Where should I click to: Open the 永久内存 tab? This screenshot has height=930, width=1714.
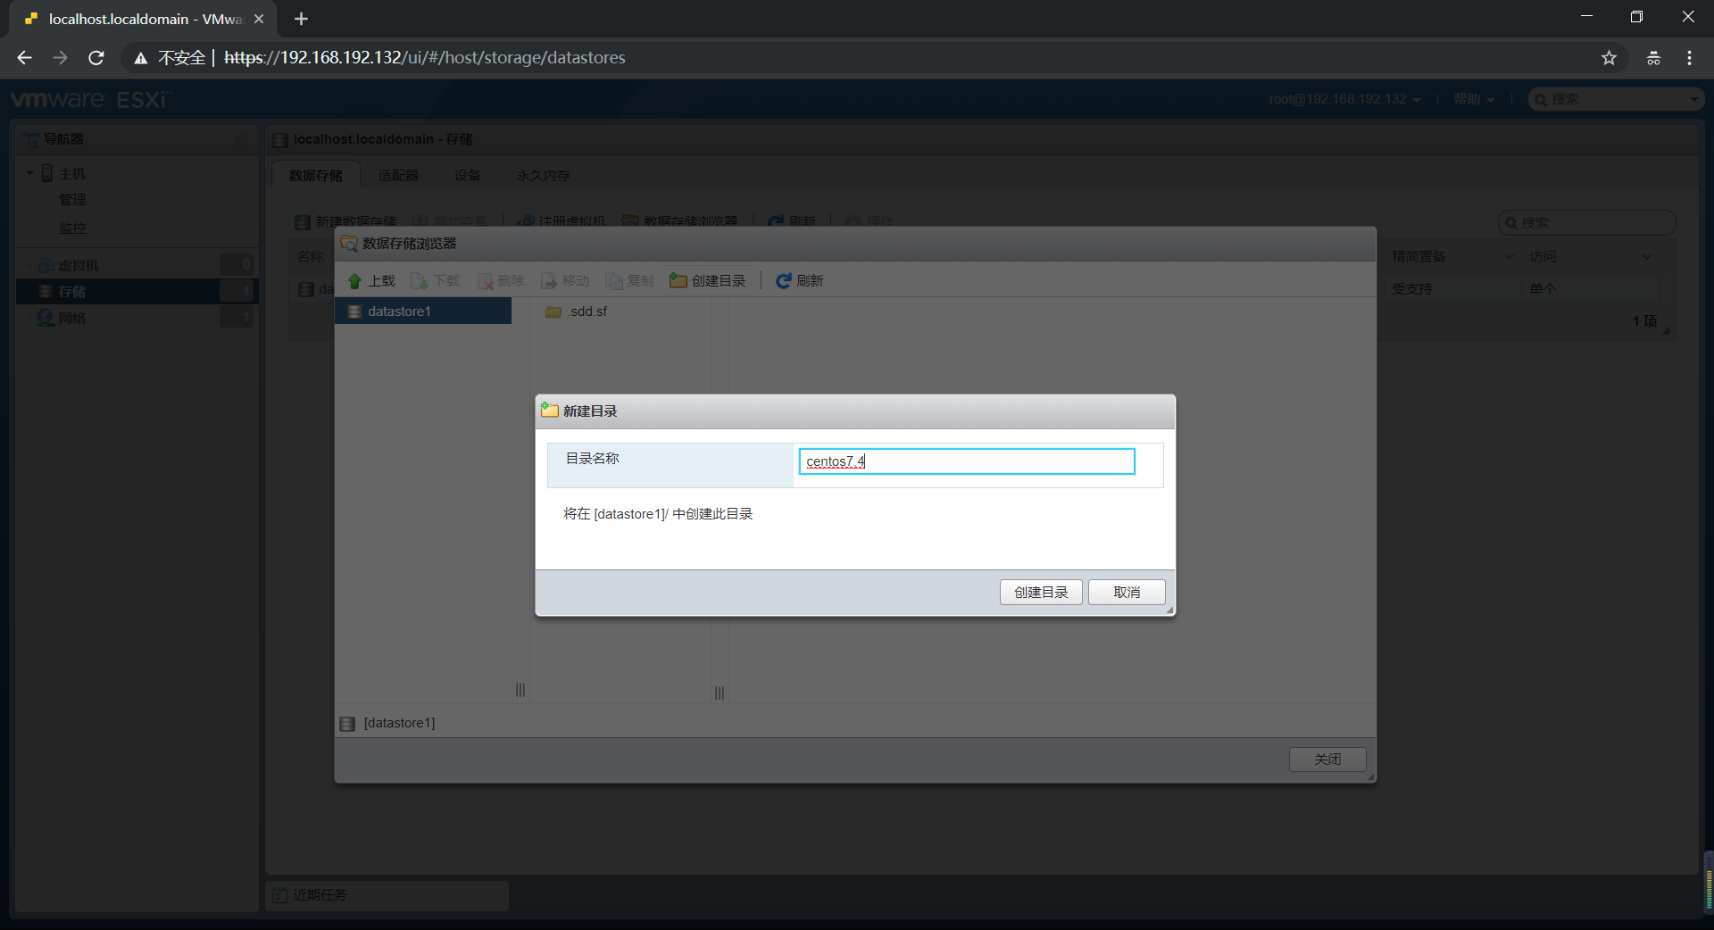click(543, 175)
